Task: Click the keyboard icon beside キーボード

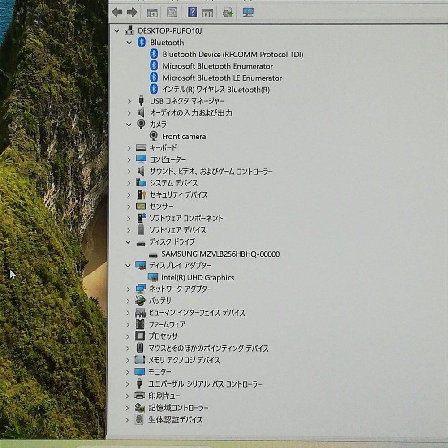Action: pos(141,147)
